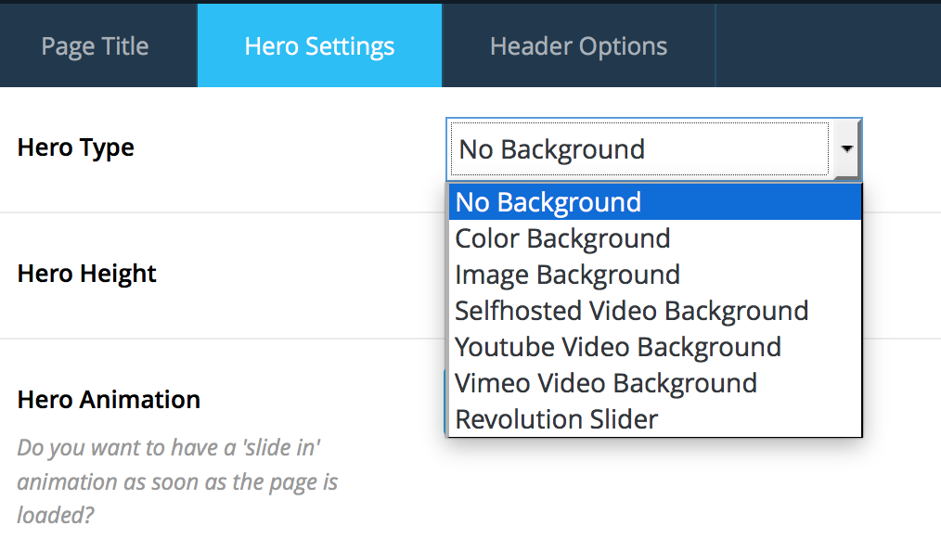Click the Hero Animation label
Screen dimensions: 941x551
click(x=109, y=399)
